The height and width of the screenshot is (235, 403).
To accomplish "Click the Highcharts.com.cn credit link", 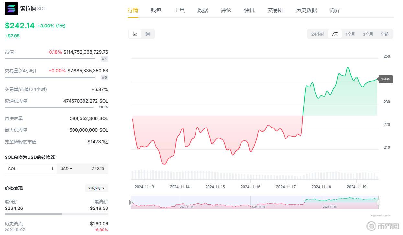I will coord(380,215).
